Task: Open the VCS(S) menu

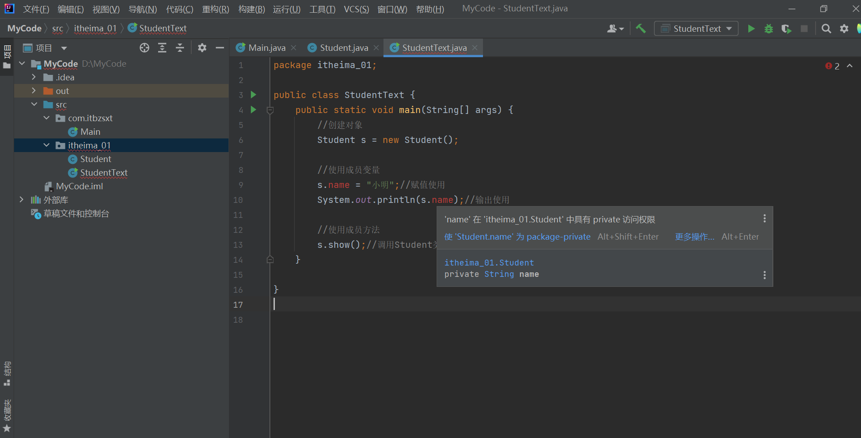Action: point(356,9)
